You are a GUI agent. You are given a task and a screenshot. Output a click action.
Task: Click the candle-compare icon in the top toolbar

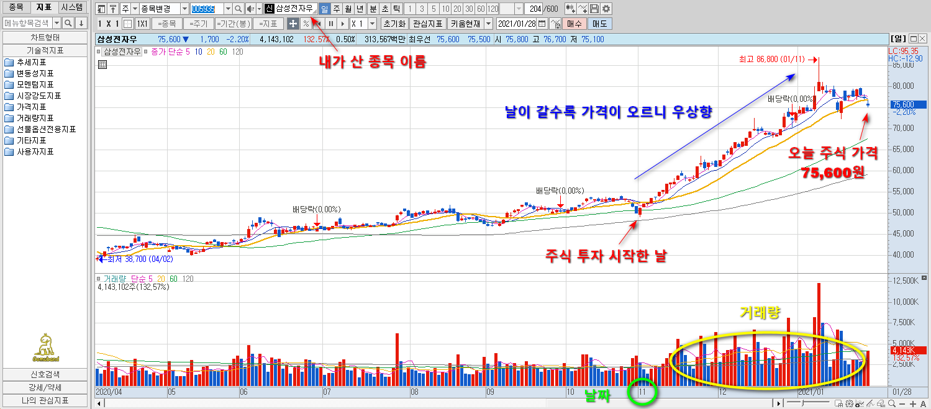(570, 9)
